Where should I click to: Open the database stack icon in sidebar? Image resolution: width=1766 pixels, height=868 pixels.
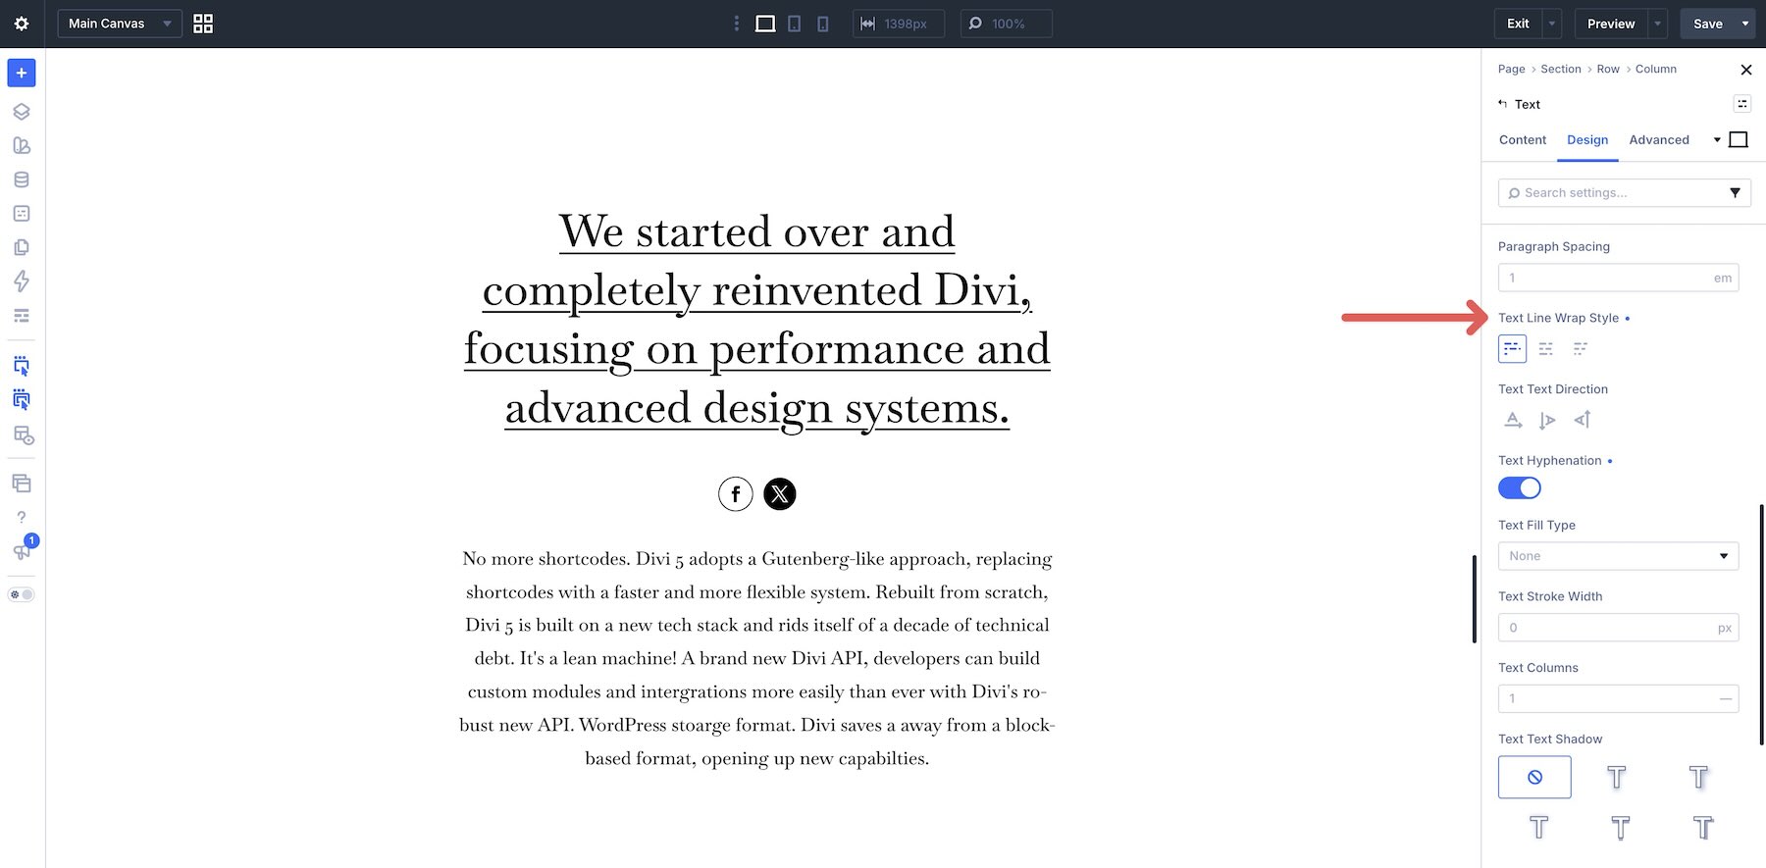22,179
